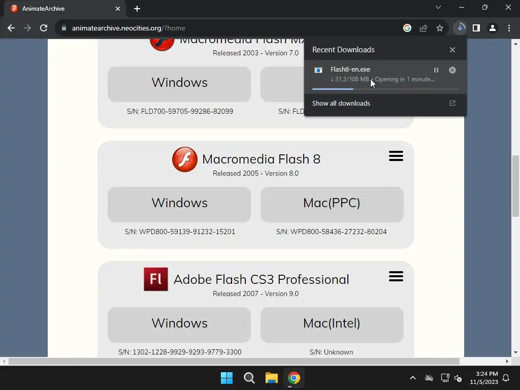Viewport: 520px width, 390px height.
Task: Bookmark this page with the star
Action: pyautogui.click(x=440, y=28)
